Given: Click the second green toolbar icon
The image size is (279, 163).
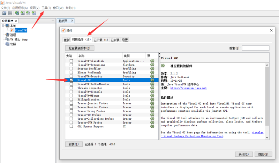Looking at the screenshot, I should 23,13.
